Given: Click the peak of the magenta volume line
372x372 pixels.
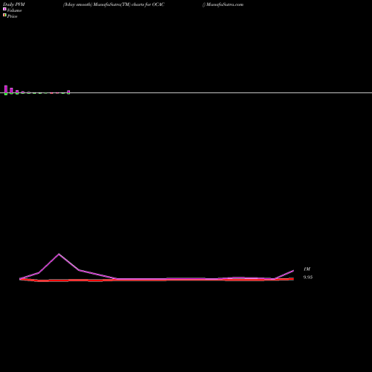Looking at the screenshot, I should 59,254.
